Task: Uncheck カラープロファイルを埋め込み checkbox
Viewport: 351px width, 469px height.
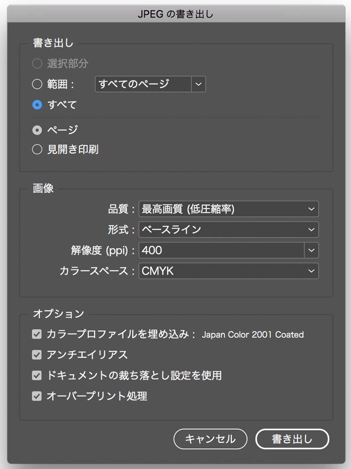Action: [x=37, y=334]
